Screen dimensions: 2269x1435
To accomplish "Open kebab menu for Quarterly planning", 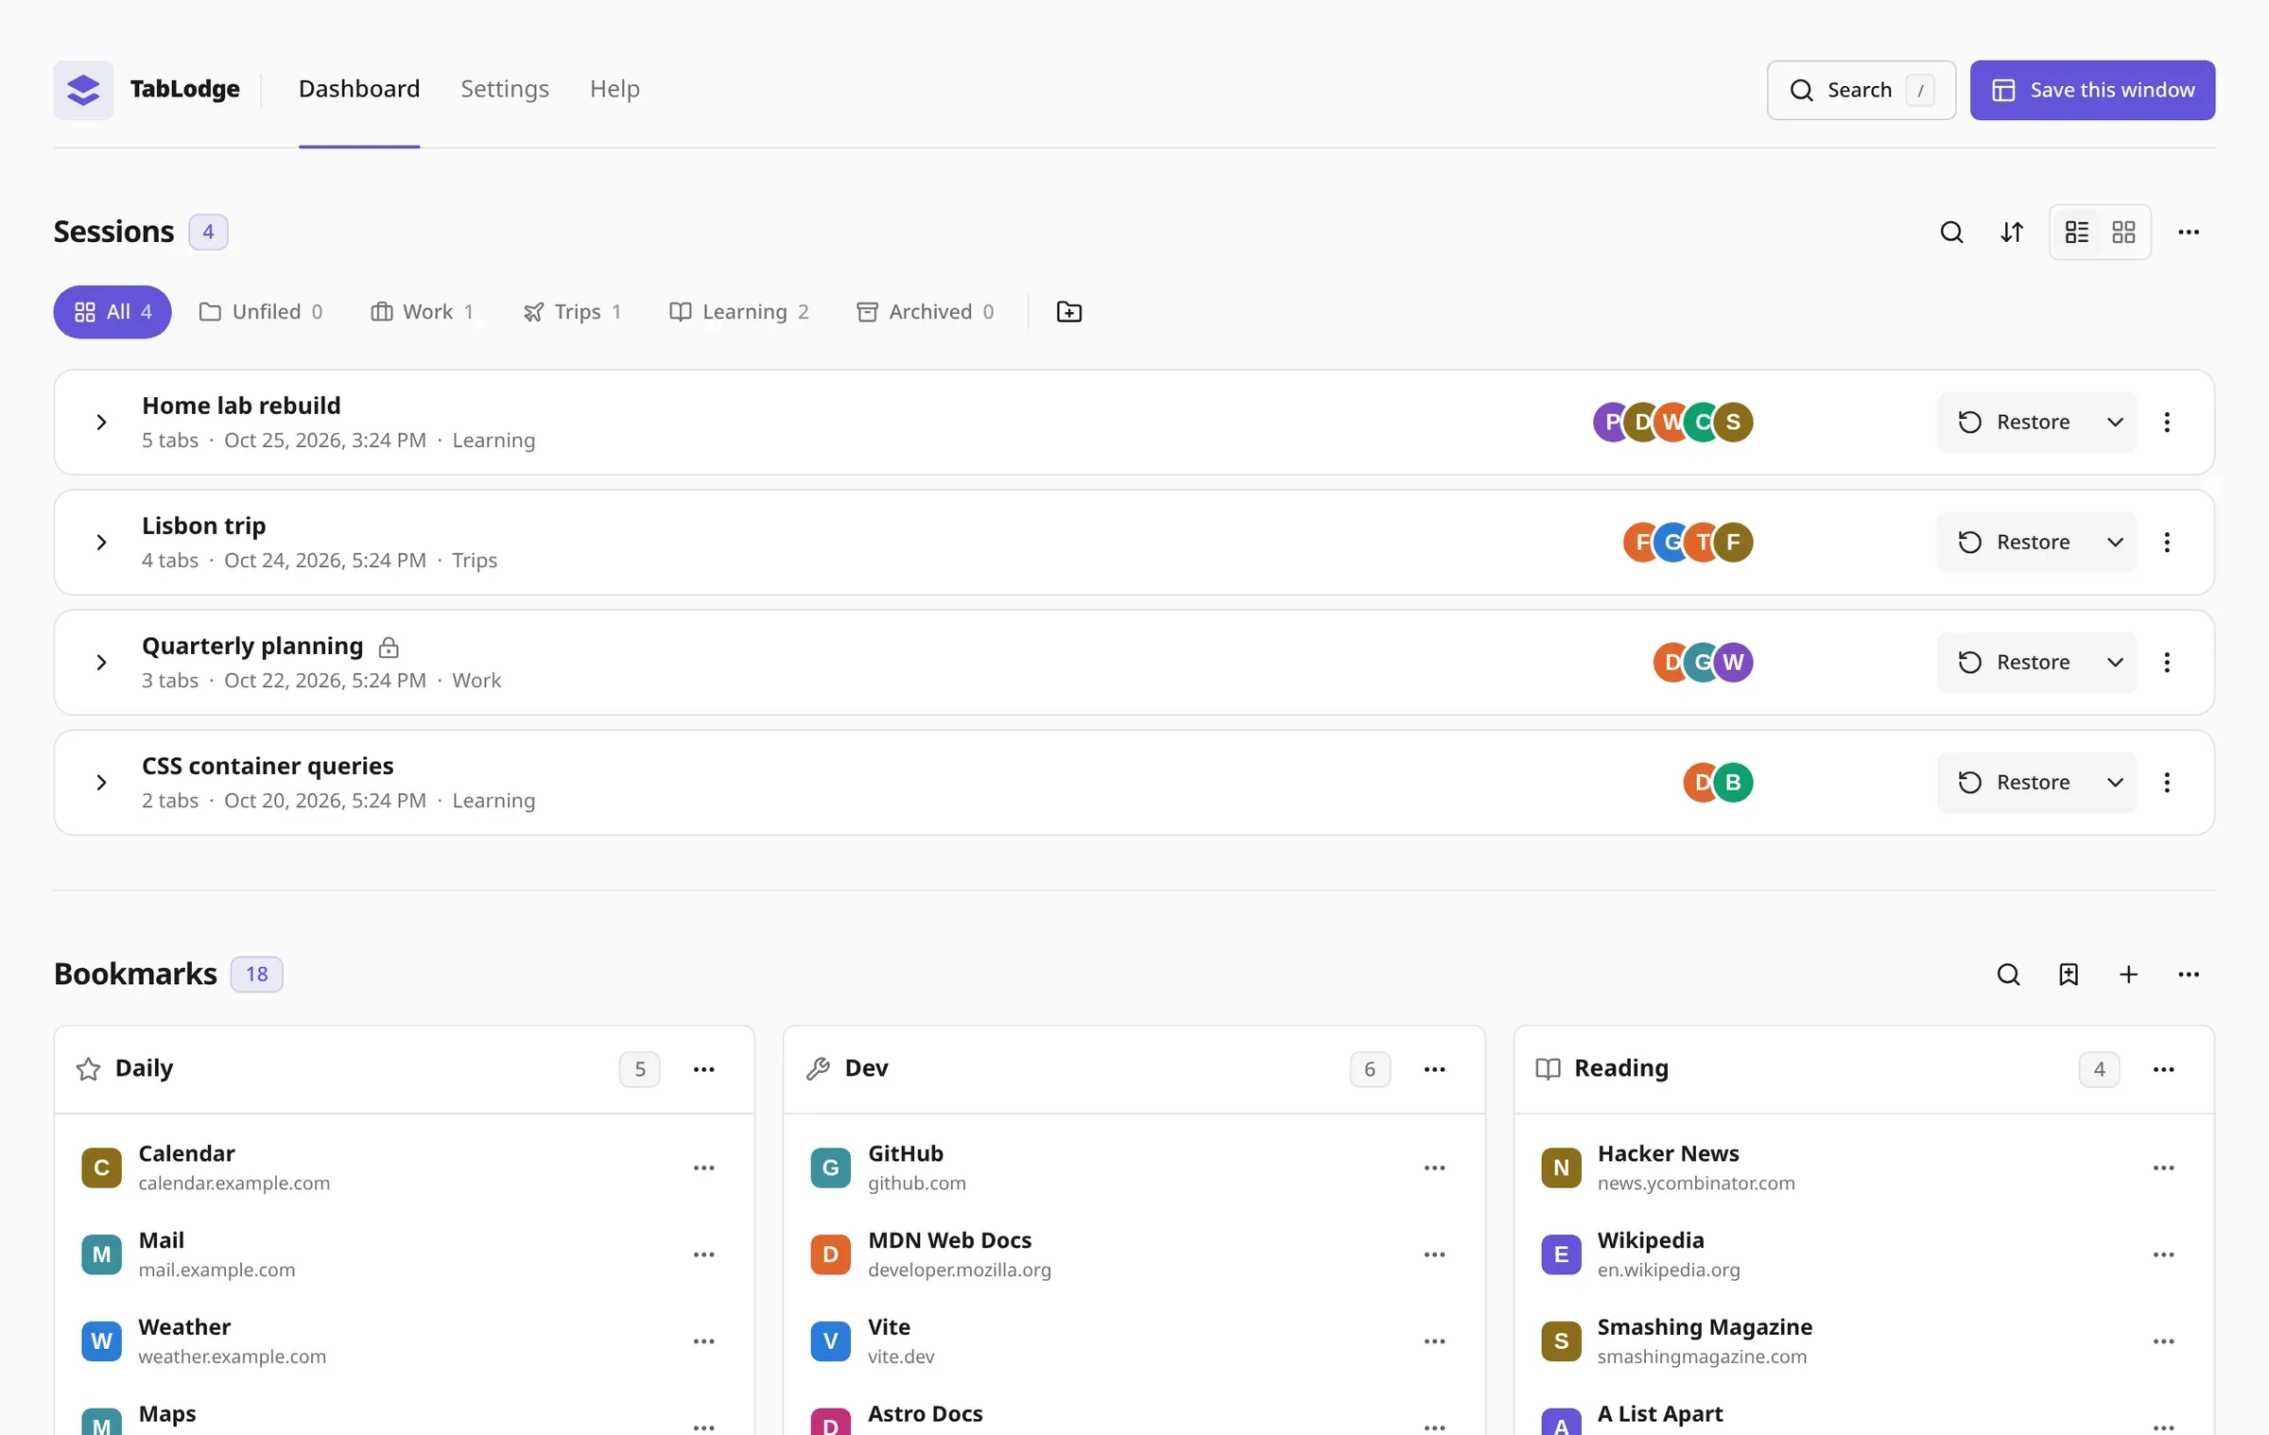I will pyautogui.click(x=2167, y=663).
